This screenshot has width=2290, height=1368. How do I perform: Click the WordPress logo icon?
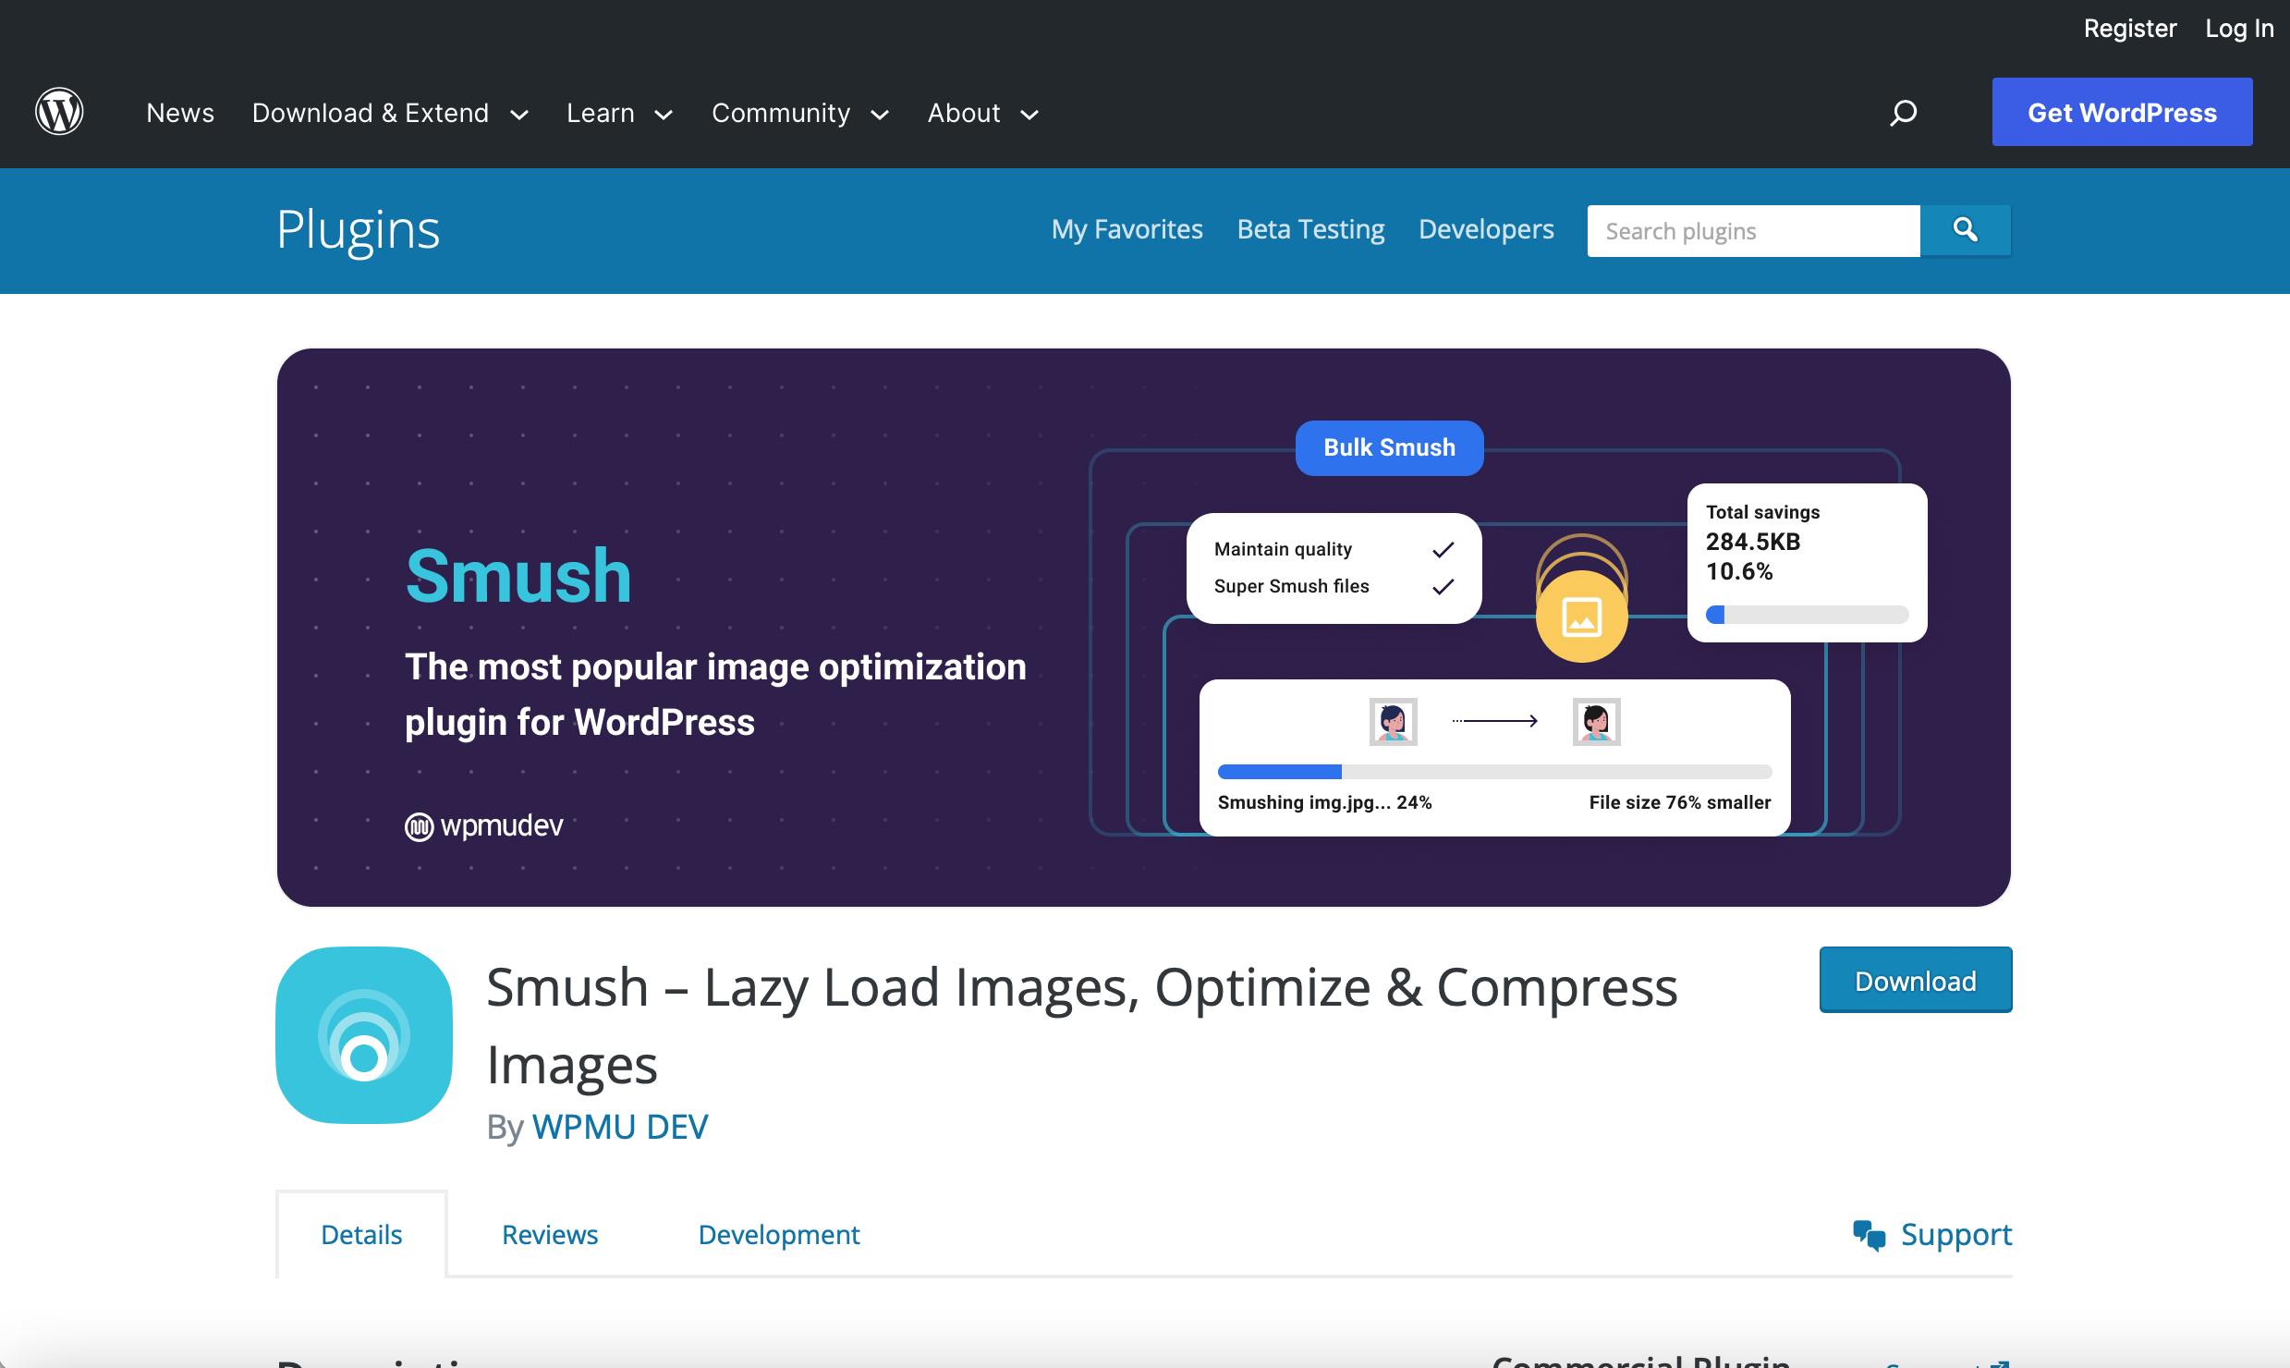click(59, 112)
